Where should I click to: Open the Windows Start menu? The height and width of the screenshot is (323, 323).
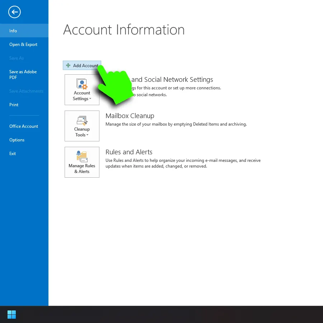(12, 315)
